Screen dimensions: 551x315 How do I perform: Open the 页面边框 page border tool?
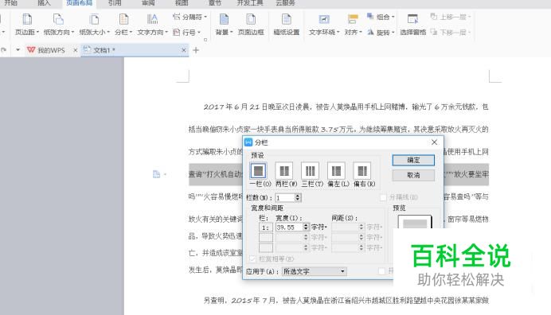[251, 24]
